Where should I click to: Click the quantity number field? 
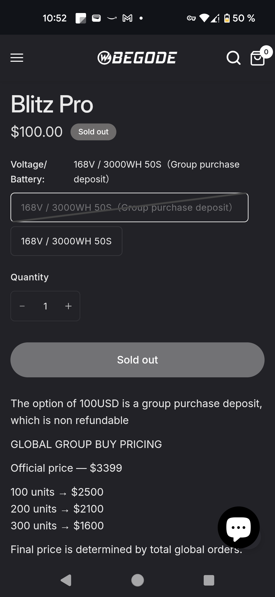click(x=45, y=306)
